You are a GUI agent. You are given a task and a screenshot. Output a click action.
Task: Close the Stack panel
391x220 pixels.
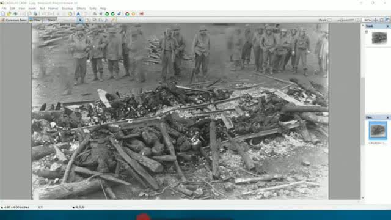point(387,26)
